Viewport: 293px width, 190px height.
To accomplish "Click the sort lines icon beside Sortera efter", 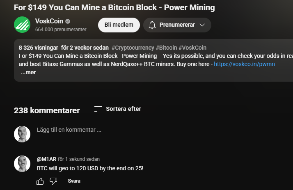I will [98, 109].
